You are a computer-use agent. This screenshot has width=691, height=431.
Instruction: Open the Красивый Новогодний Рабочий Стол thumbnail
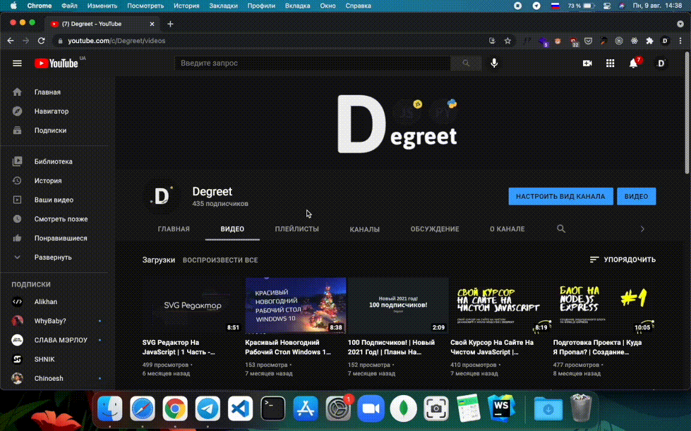tap(295, 305)
